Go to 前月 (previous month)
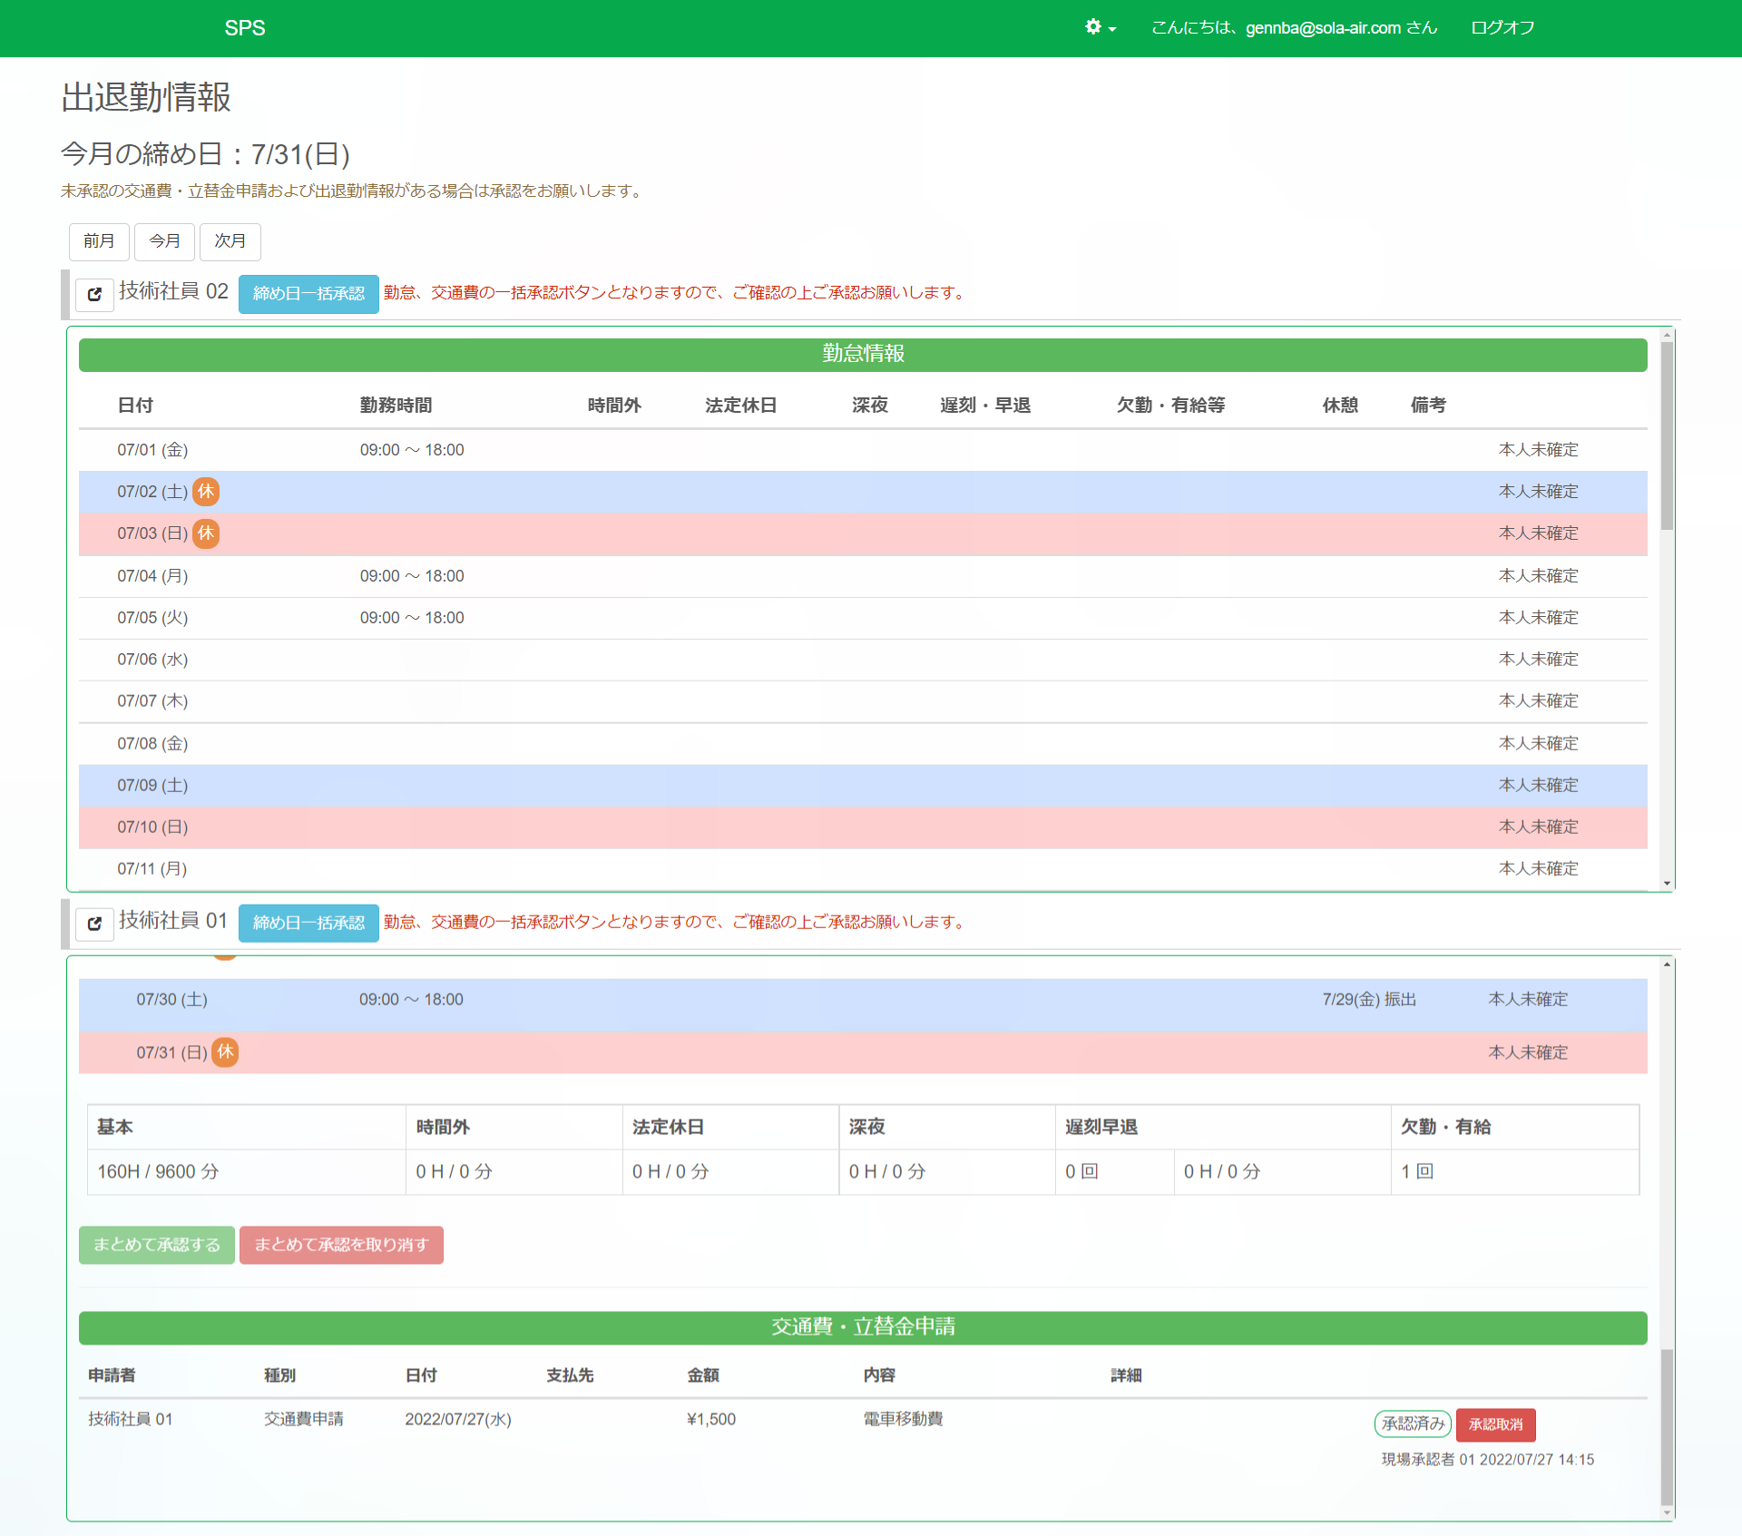Screen dimensions: 1742x1536 point(99,241)
